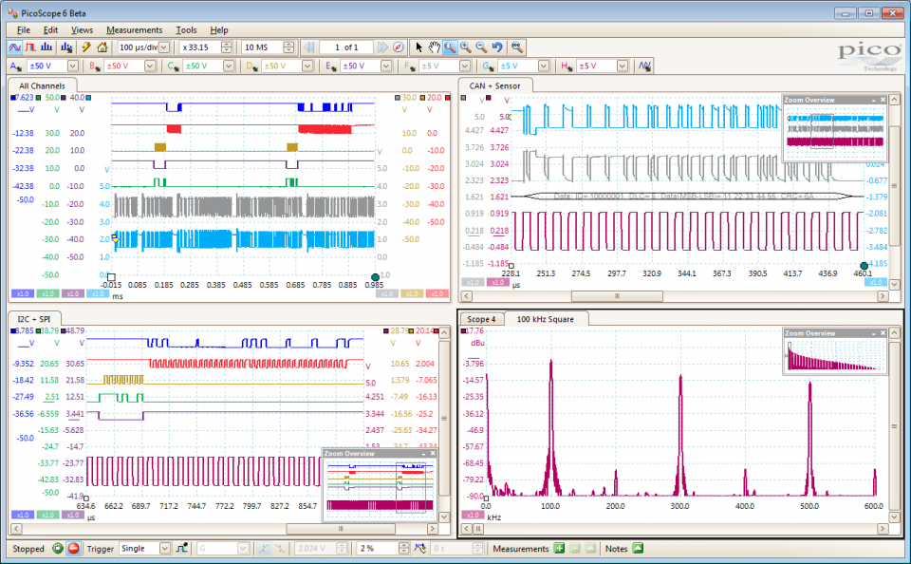Screen dimensions: 911x564
Task: Start capturing with the green Go button
Action: click(x=58, y=548)
